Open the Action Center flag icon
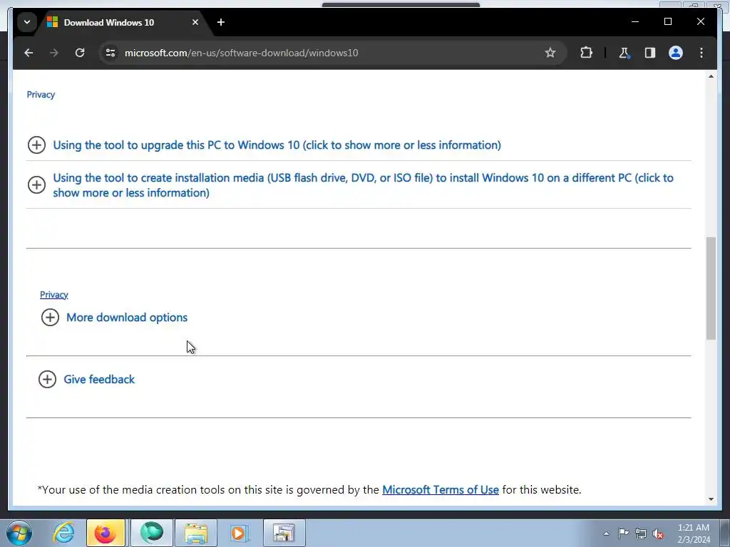Screen dimensions: 730x547 [x=623, y=533]
